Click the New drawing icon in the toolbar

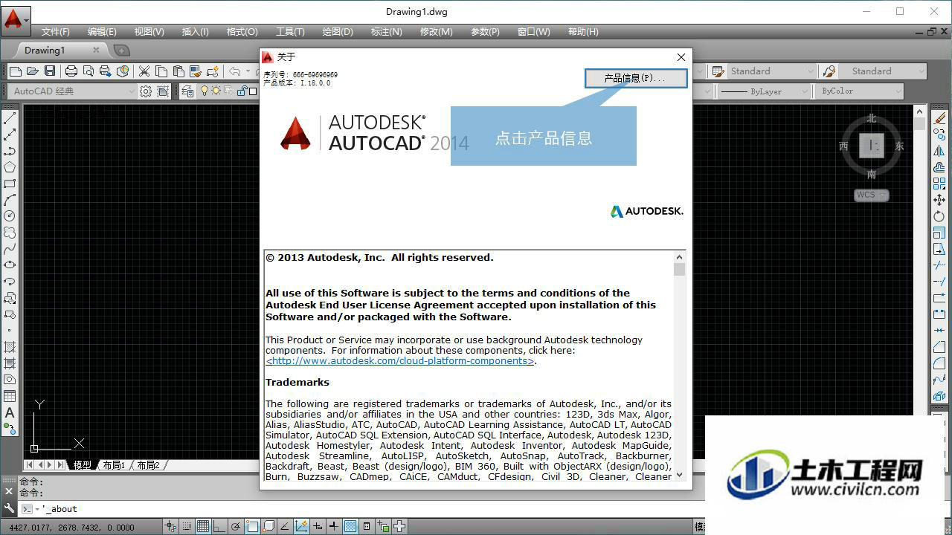[16, 71]
